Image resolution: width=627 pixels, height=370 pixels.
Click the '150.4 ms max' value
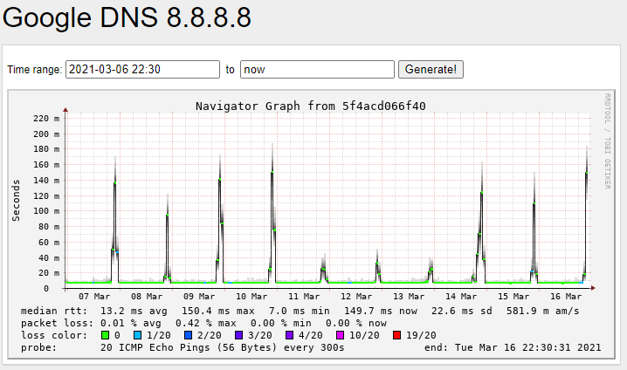[218, 311]
